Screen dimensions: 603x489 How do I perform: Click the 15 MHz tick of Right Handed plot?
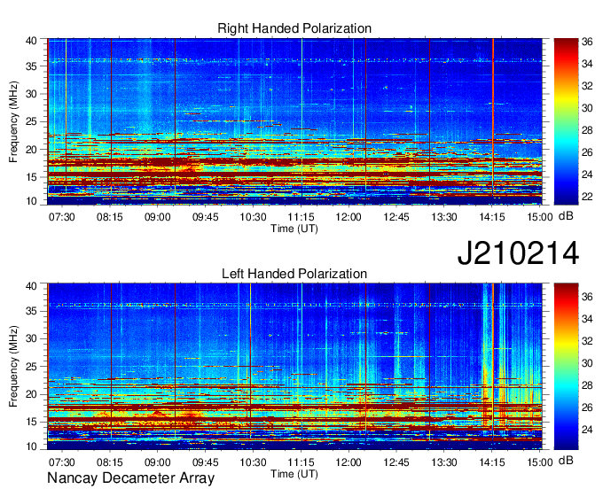(31, 177)
